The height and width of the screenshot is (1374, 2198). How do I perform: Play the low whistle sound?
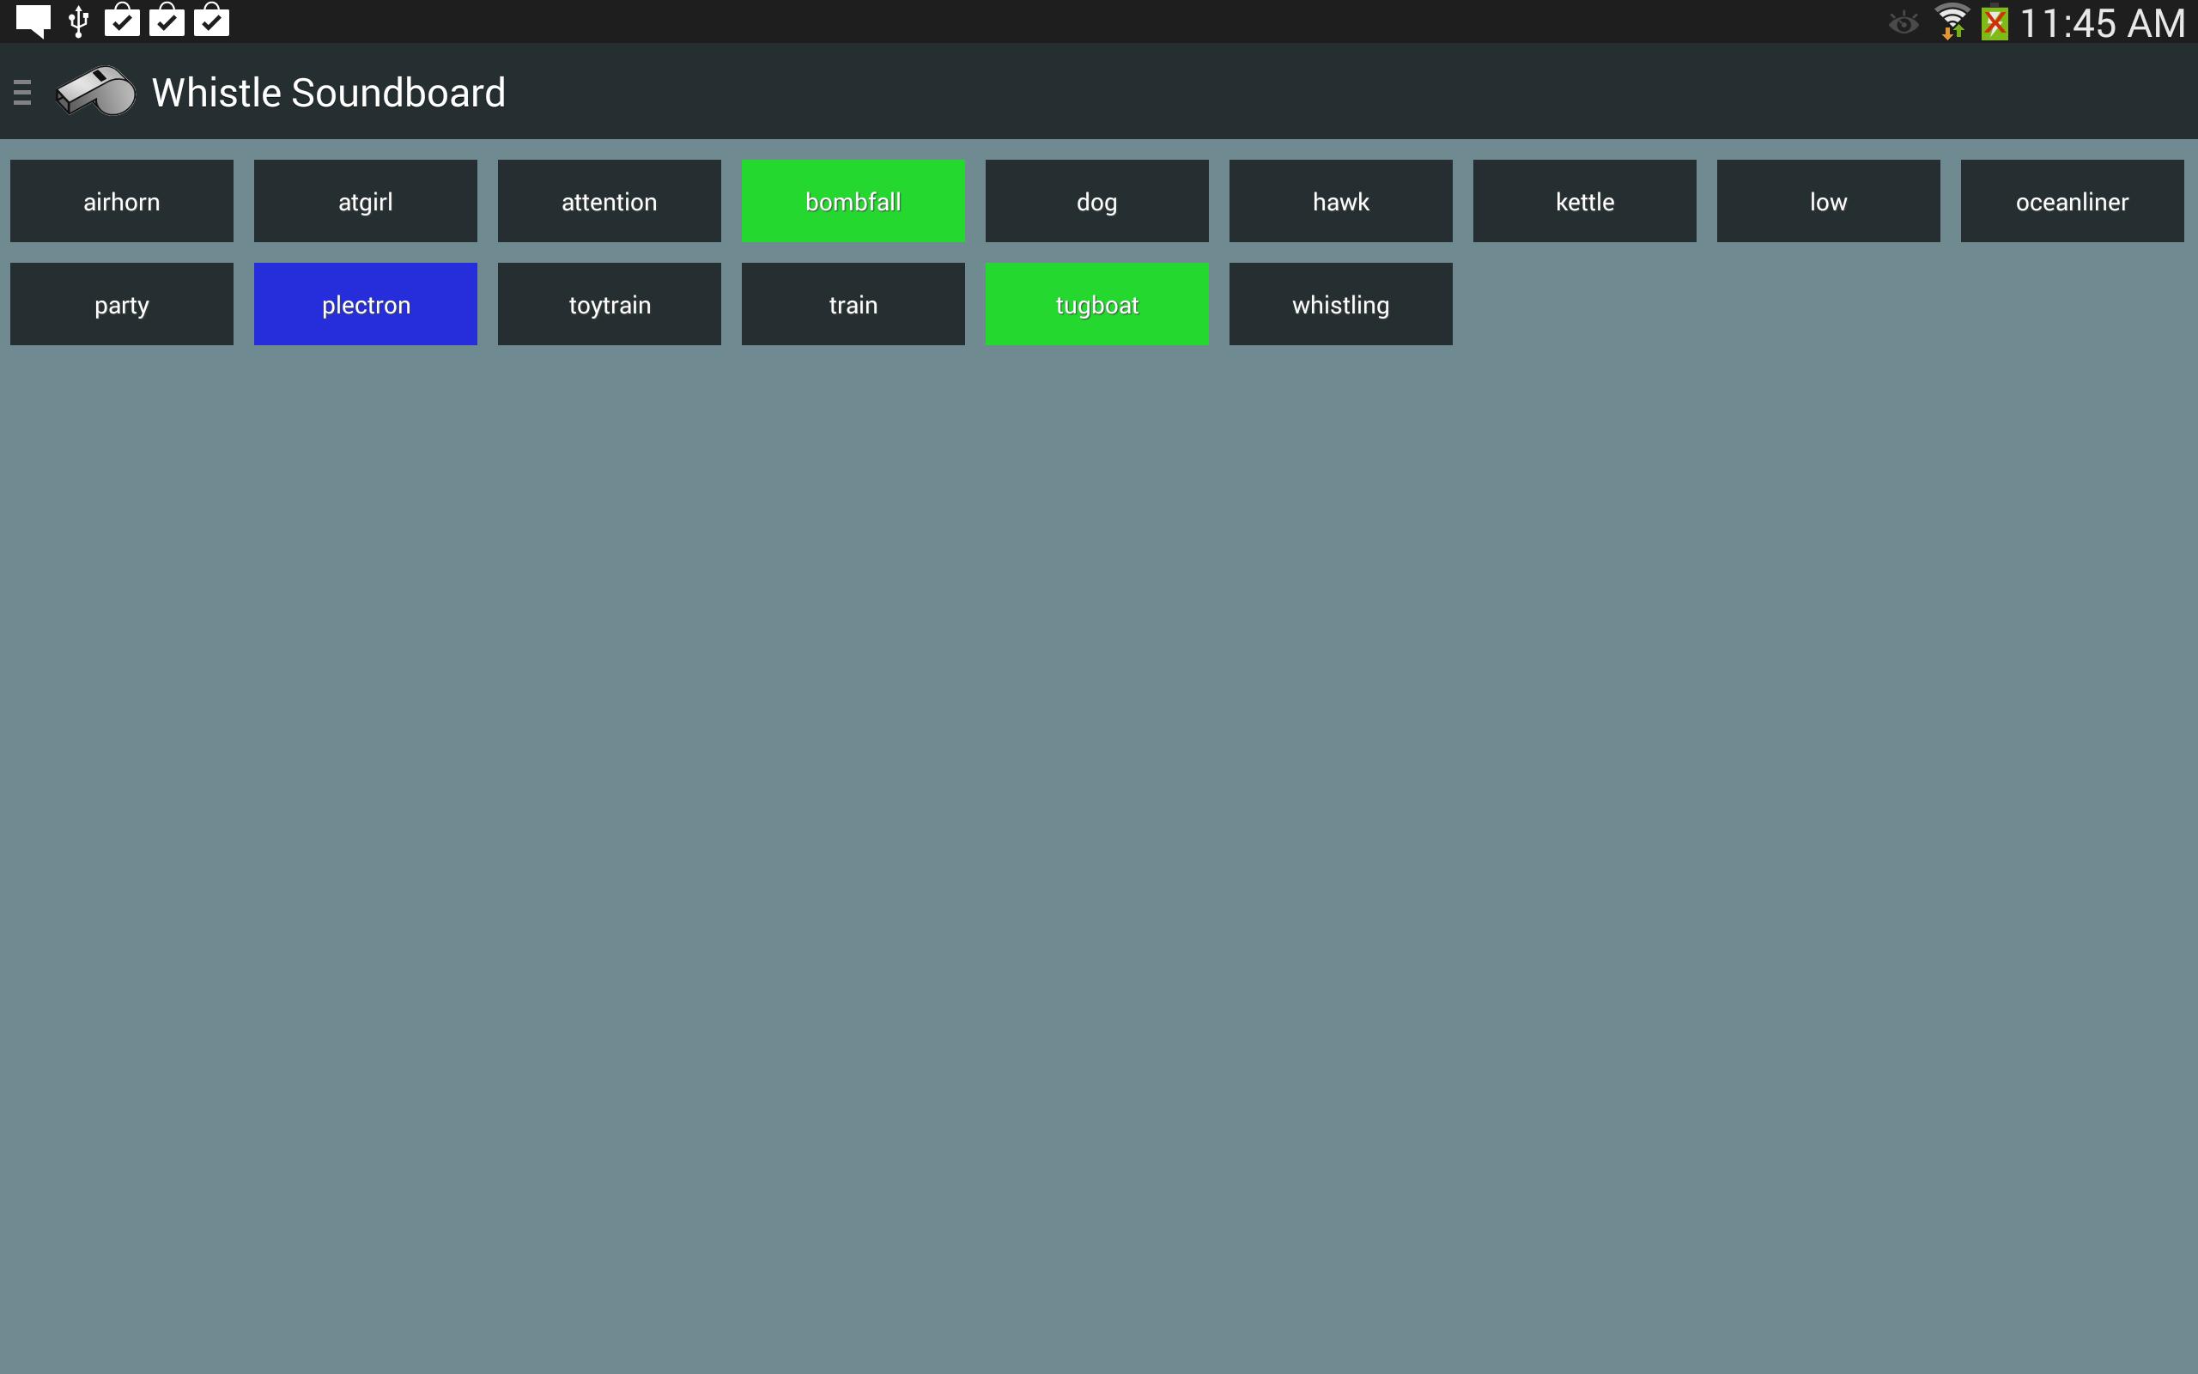pyautogui.click(x=1827, y=201)
